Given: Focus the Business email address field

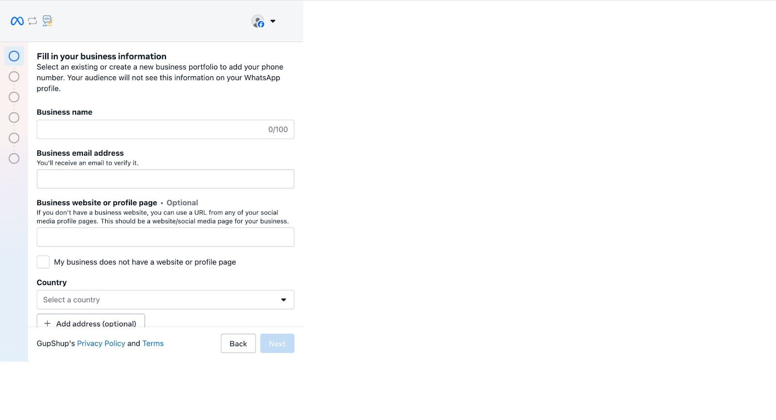Looking at the screenshot, I should click(165, 179).
